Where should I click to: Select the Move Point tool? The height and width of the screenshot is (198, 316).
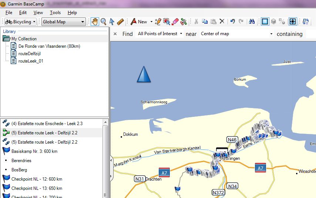point(167,21)
